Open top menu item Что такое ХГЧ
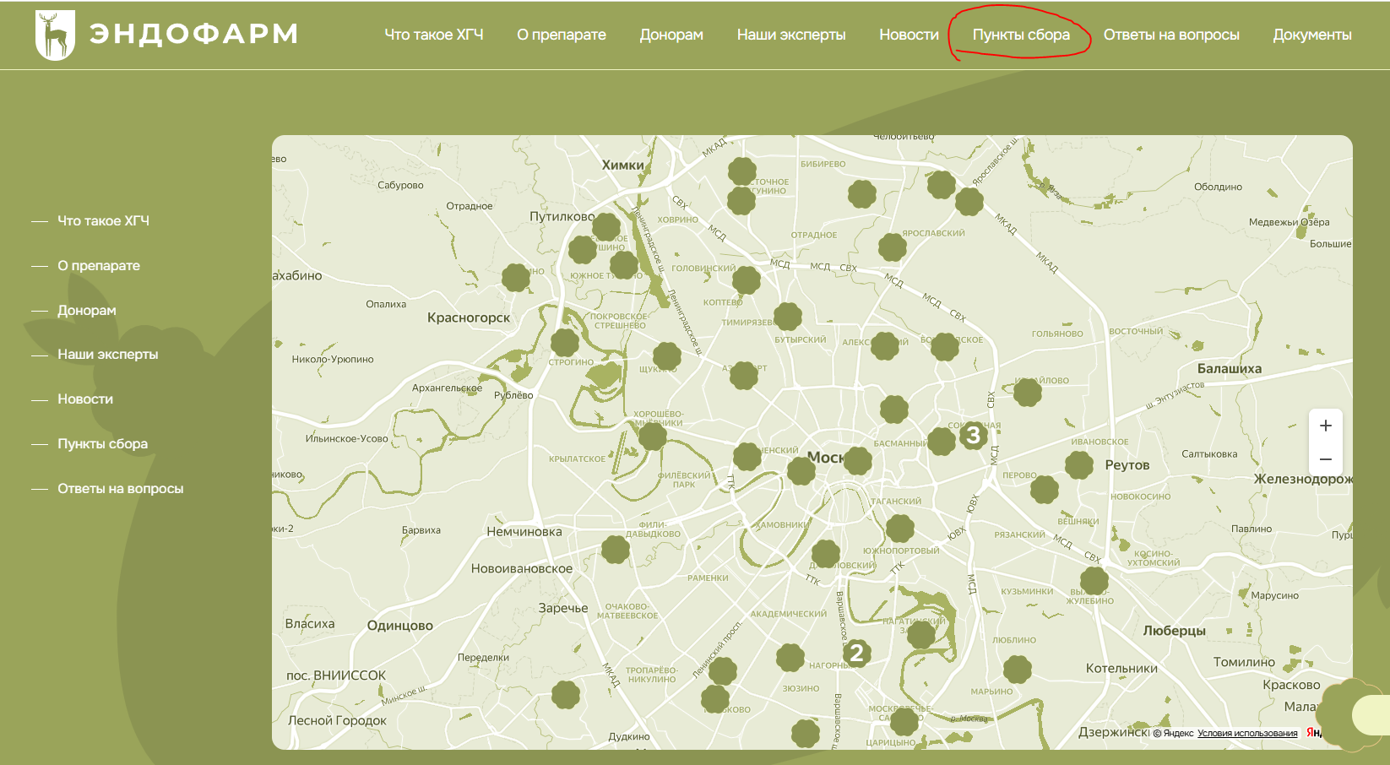This screenshot has width=1390, height=765. (x=434, y=35)
